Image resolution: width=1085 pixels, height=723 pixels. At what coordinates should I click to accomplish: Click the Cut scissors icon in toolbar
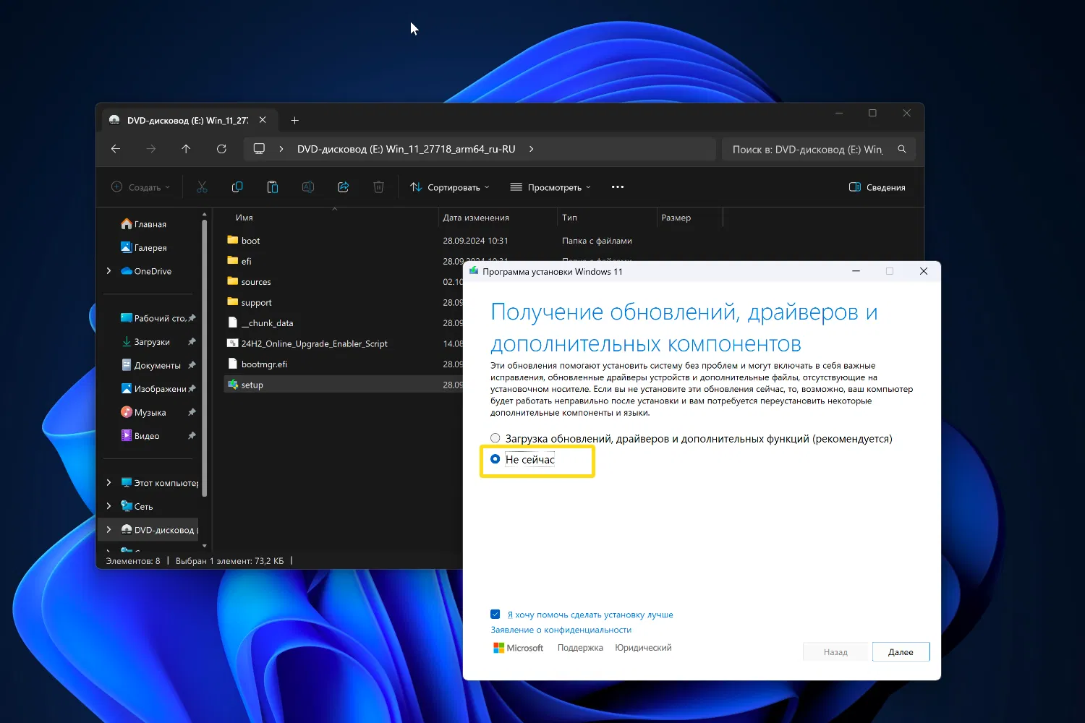(202, 187)
